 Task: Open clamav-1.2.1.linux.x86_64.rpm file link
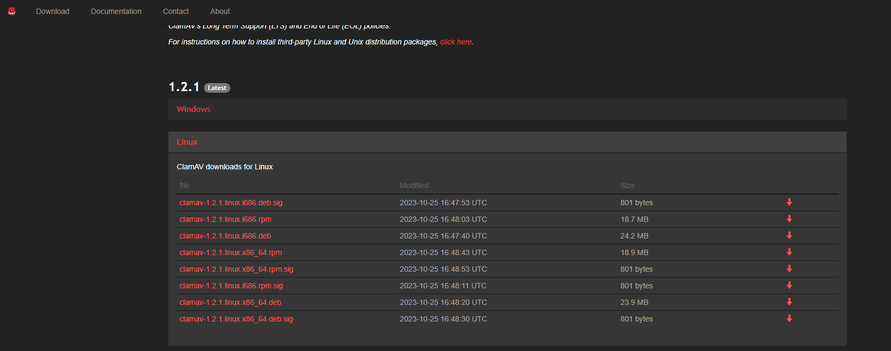click(231, 252)
